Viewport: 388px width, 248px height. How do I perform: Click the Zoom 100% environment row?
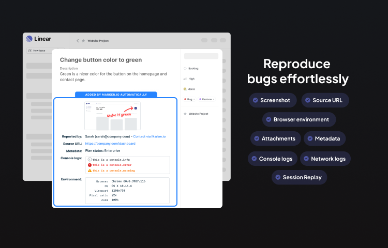[110, 200]
